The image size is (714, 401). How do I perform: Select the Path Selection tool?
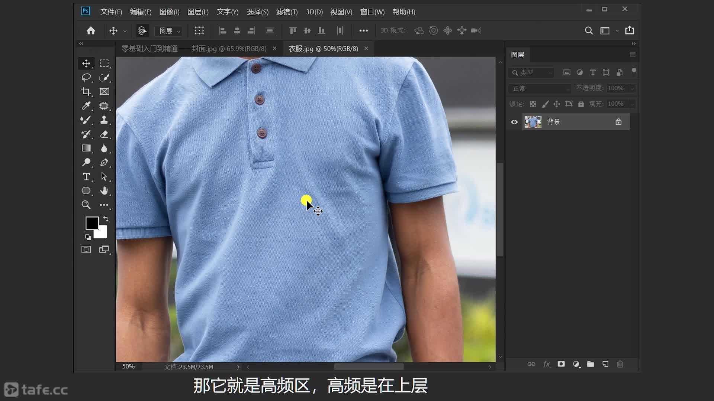point(104,177)
